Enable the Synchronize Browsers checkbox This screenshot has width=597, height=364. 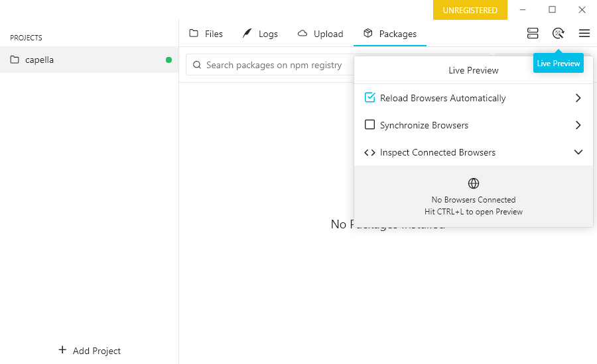[370, 125]
